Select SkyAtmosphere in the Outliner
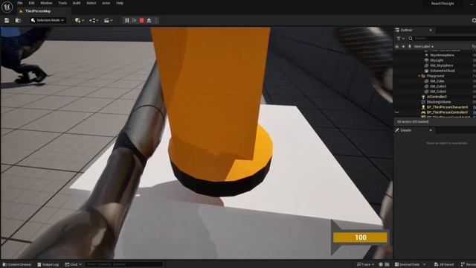 pyautogui.click(x=442, y=55)
